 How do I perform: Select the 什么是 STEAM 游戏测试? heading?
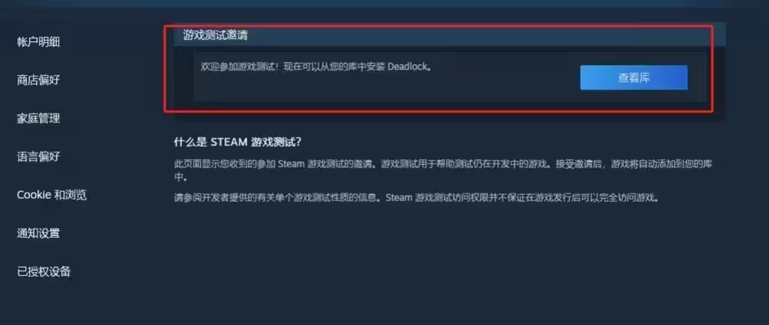click(238, 142)
